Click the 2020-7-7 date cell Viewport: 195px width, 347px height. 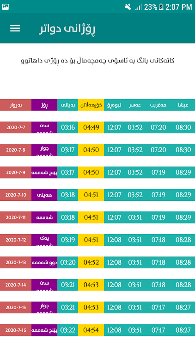(x=16, y=128)
